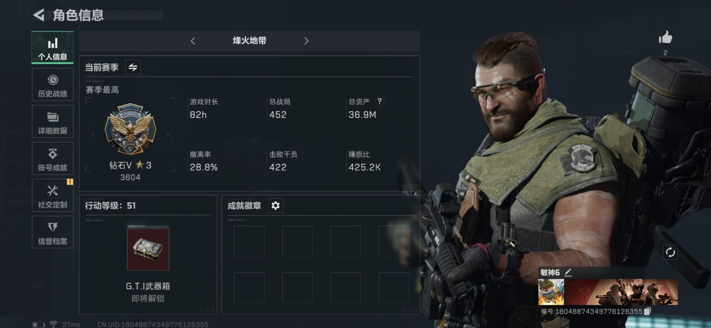
Task: Rotate the character with the refresh icon
Action: click(670, 252)
